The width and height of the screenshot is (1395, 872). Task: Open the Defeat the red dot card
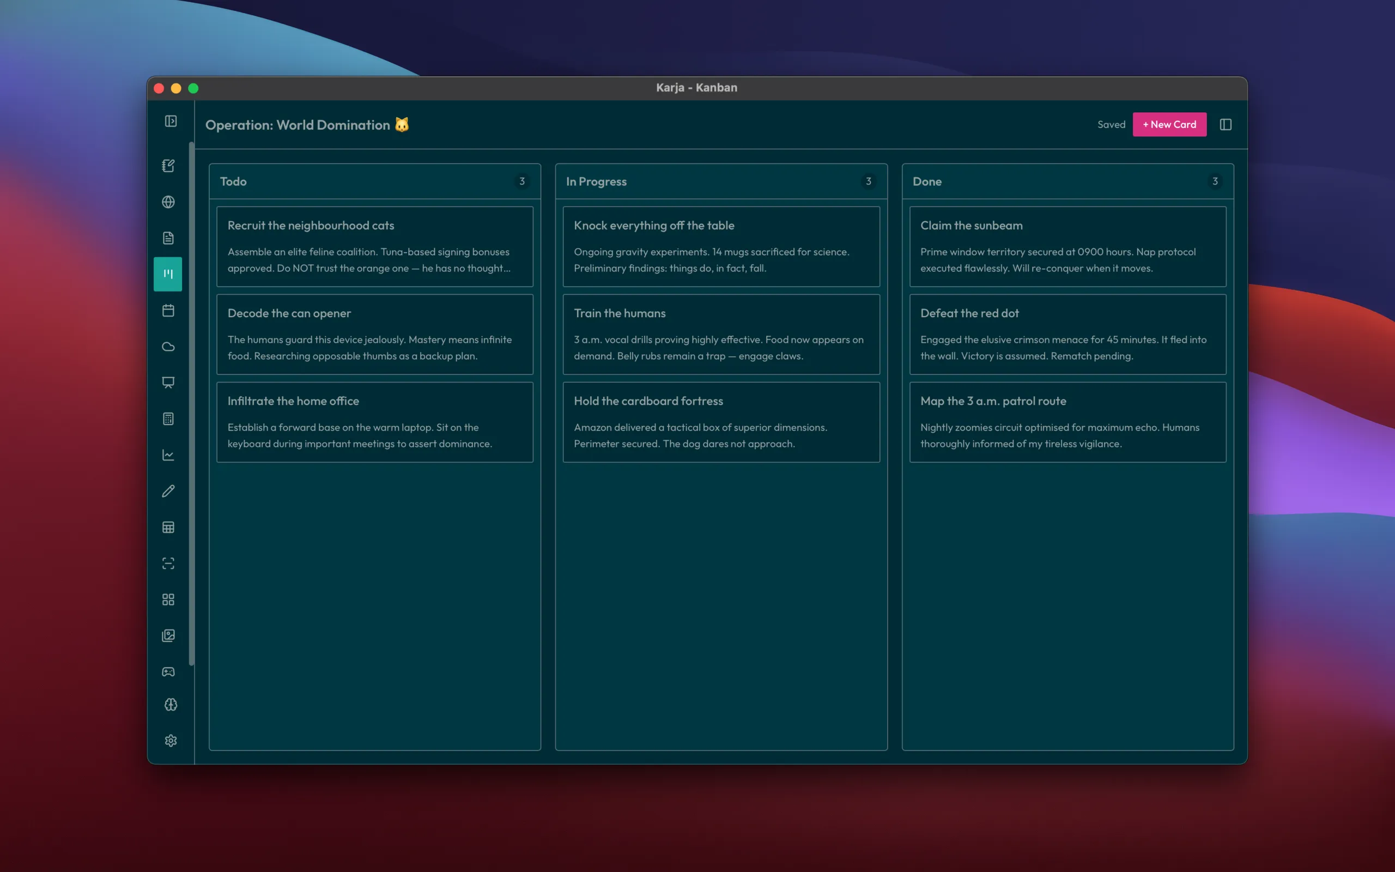(1068, 335)
